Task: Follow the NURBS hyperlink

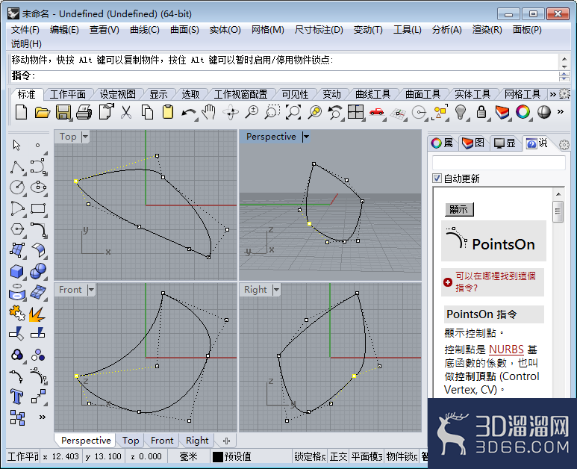Action: (x=506, y=350)
